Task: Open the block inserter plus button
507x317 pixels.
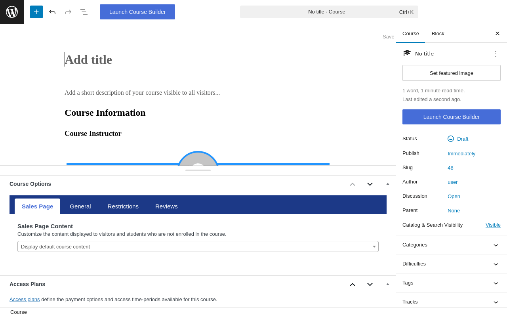Action: point(36,12)
